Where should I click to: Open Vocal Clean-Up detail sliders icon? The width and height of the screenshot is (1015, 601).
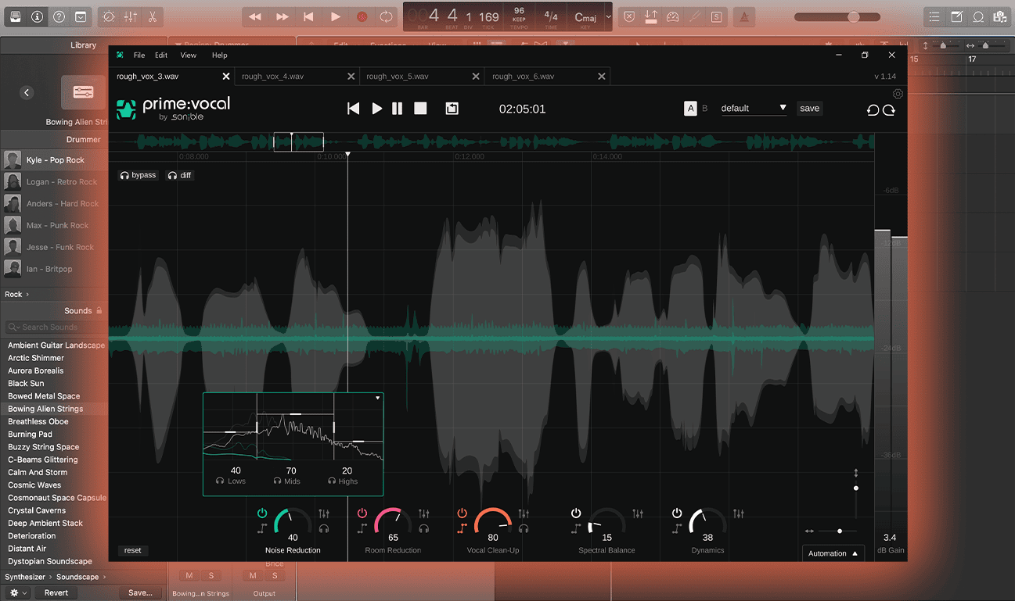[524, 513]
